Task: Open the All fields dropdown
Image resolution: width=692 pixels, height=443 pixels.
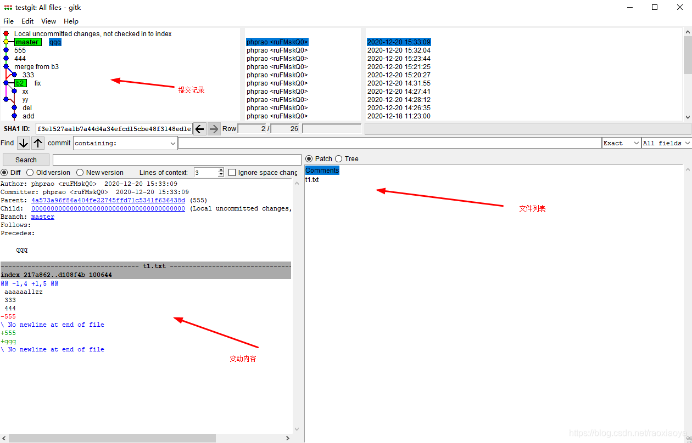Action: (x=666, y=143)
